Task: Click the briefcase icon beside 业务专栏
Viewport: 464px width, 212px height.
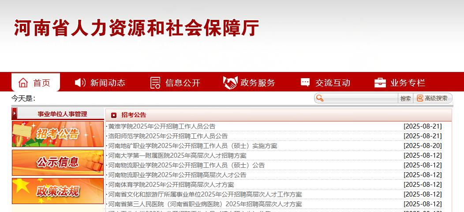Action: pos(380,83)
